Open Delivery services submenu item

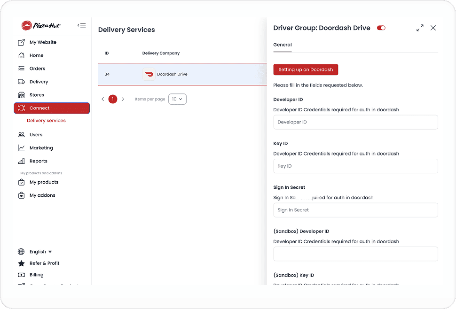point(46,121)
